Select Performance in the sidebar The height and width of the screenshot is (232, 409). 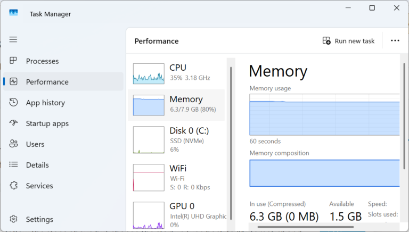(63, 81)
